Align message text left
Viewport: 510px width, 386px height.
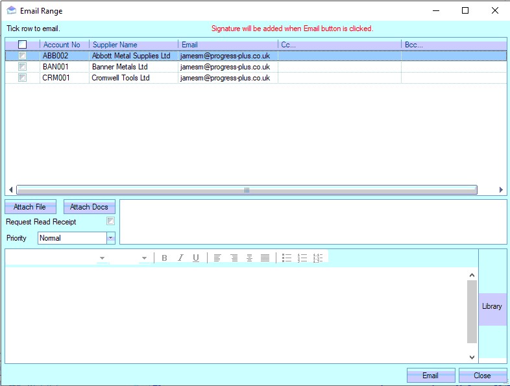[217, 258]
